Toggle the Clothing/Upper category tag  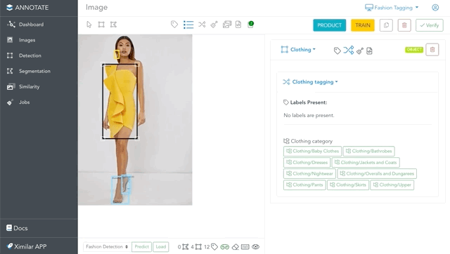pyautogui.click(x=392, y=185)
